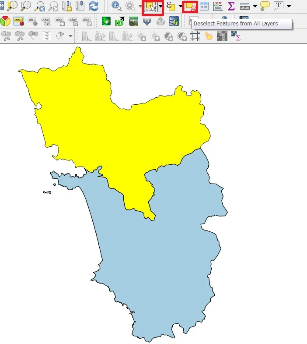Toggle Map Tips speech bubble
307x344 pixels.
pyautogui.click(x=265, y=6)
